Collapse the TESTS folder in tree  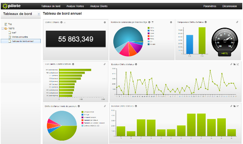(3, 28)
